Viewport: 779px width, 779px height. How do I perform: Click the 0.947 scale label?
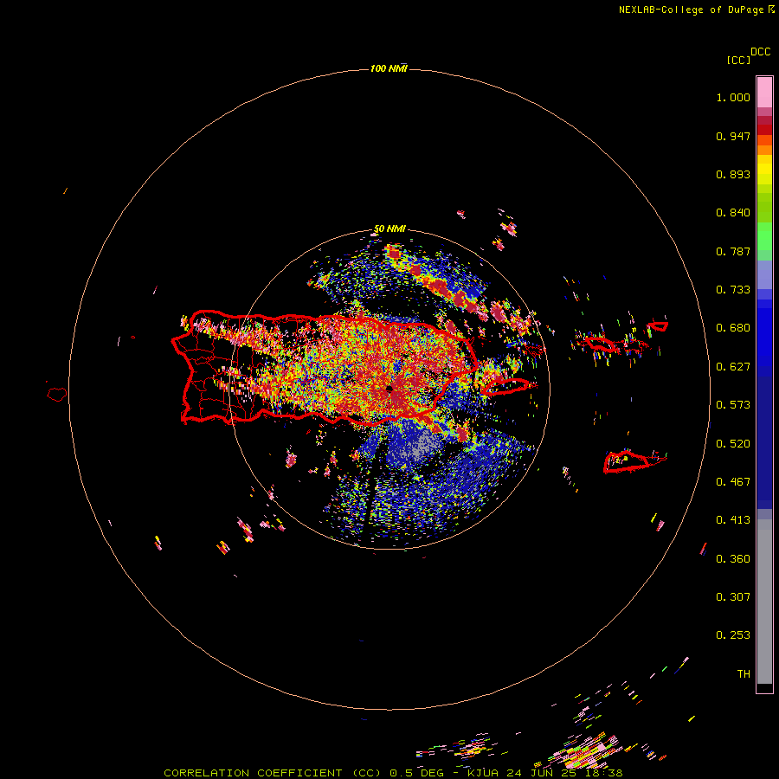(733, 136)
